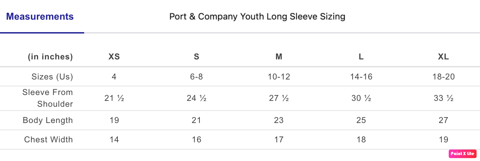
Task: Select the 10-12 size cell
Action: (279, 77)
